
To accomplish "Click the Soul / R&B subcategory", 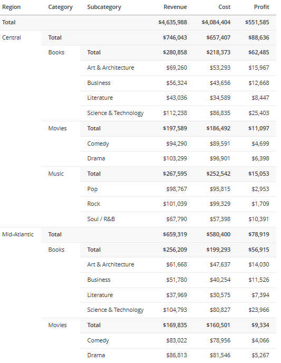I will coord(101,219).
